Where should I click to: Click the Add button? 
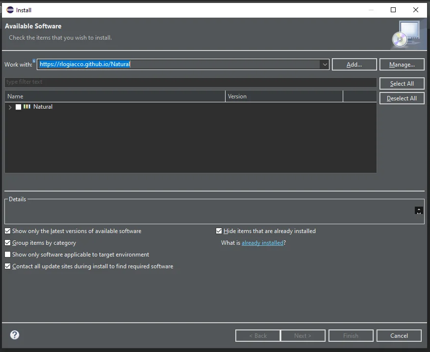click(x=354, y=64)
